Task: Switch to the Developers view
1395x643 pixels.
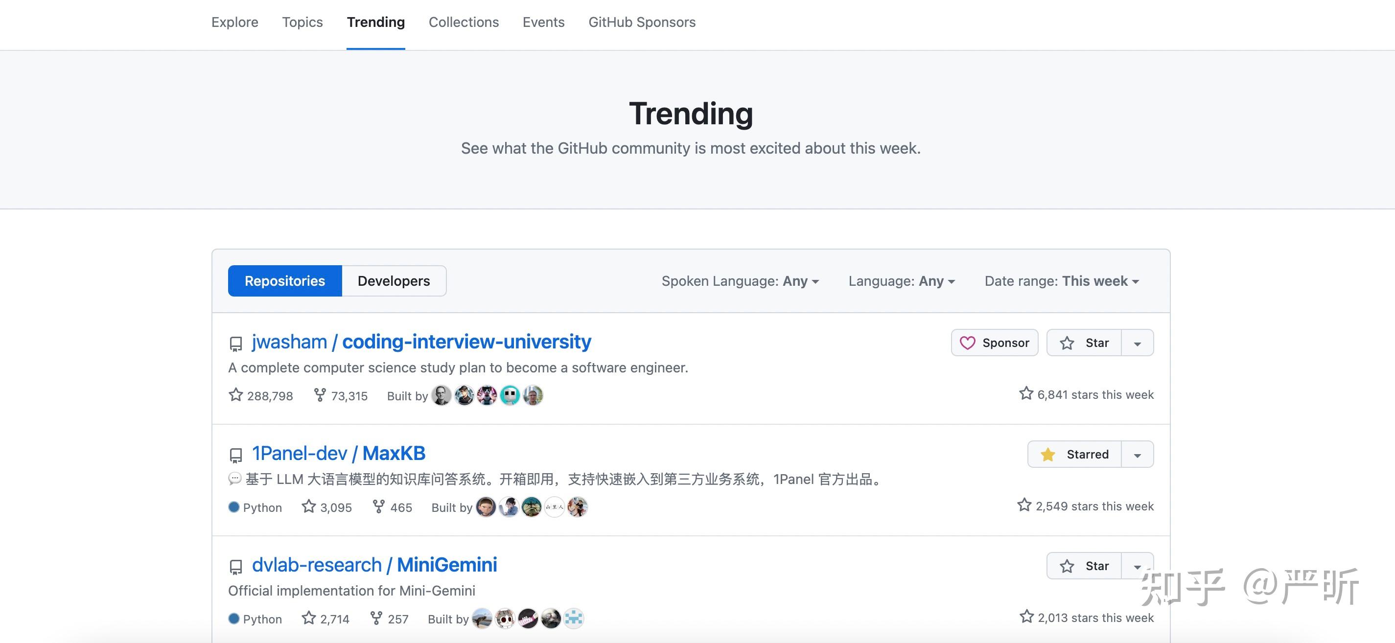Action: click(x=394, y=280)
